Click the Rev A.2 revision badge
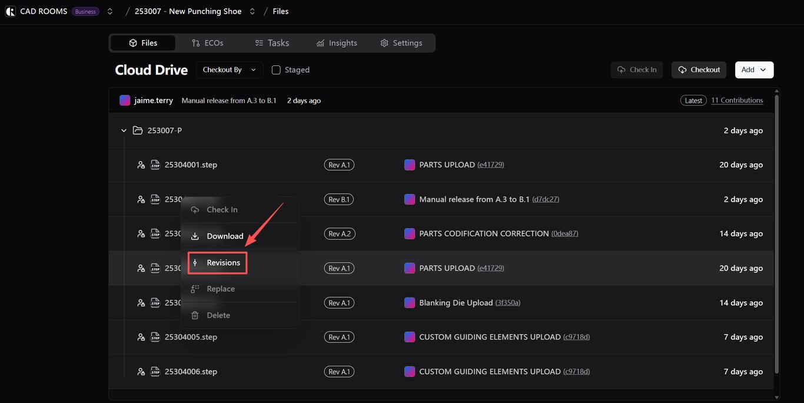The height and width of the screenshot is (403, 804). tap(340, 234)
